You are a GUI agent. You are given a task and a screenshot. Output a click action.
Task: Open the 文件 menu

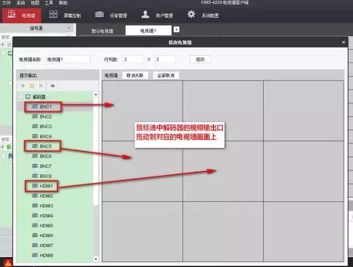[x=7, y=3]
